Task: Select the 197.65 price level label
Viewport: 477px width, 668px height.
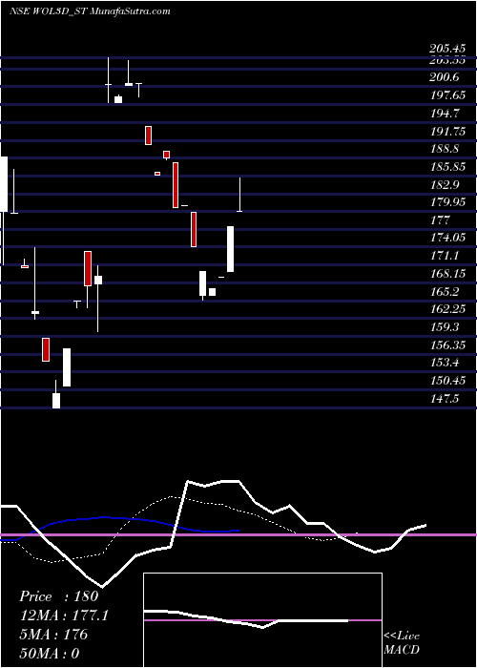Action: (448, 95)
